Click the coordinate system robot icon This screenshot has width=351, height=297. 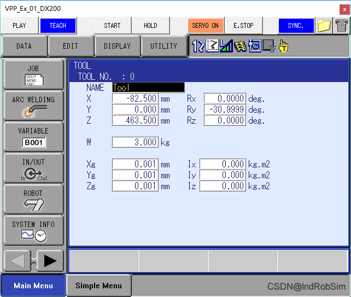point(212,46)
